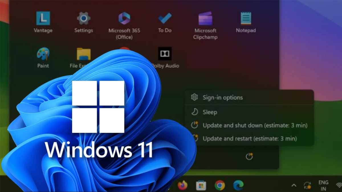
Task: Launch Dolby Audio
Action: [x=165, y=54]
